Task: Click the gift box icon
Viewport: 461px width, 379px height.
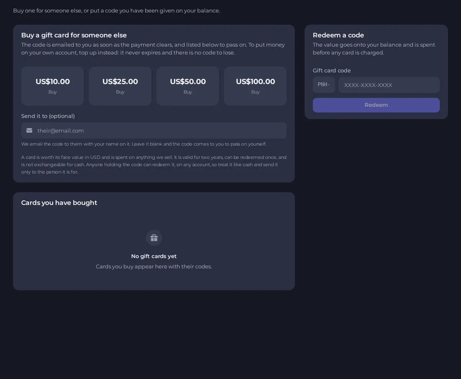Action: click(154, 238)
